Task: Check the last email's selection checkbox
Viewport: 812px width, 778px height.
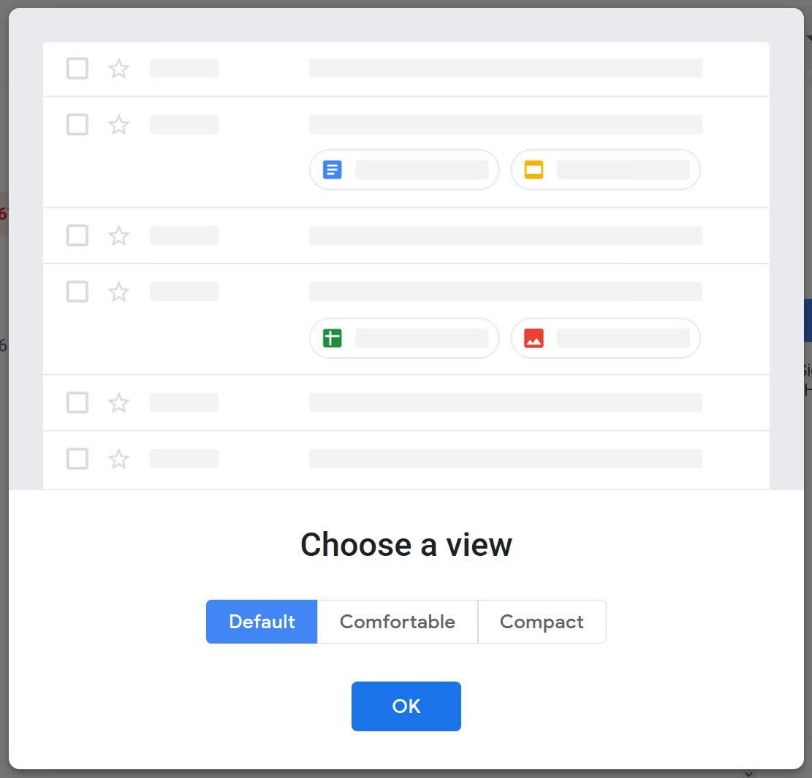Action: (77, 459)
